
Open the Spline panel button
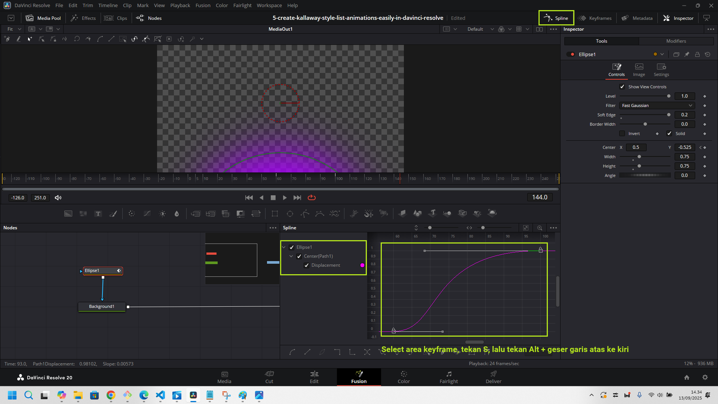point(556,18)
